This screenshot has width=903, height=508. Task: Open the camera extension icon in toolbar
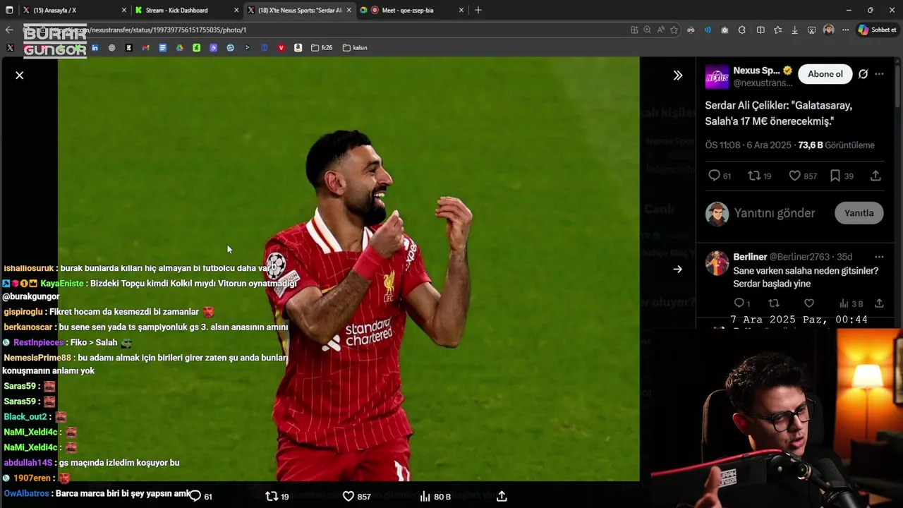click(725, 30)
